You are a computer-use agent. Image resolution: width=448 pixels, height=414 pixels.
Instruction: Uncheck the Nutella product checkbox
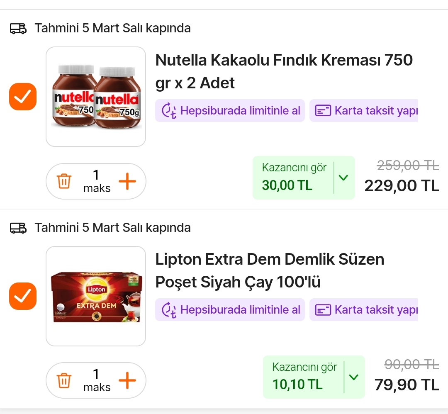[x=23, y=97]
